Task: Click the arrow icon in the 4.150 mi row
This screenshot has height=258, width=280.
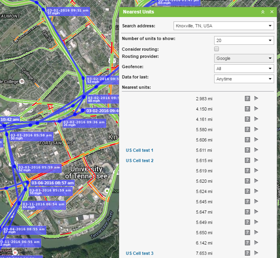Action: click(x=256, y=108)
